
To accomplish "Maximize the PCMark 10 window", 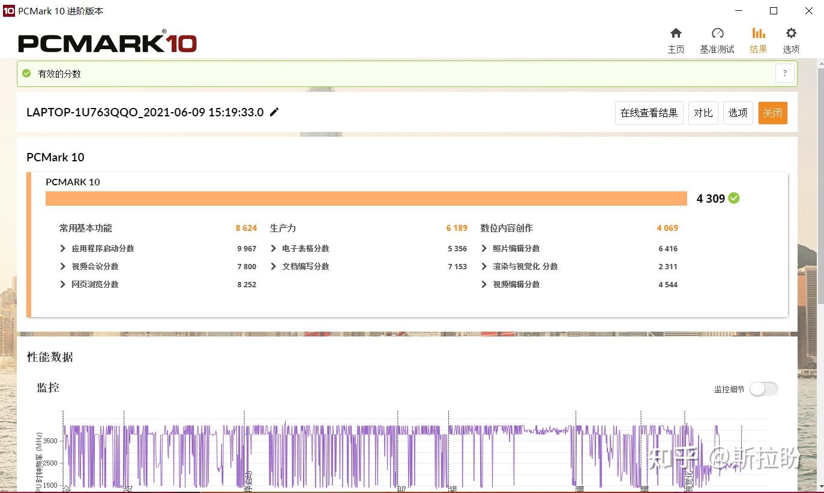I will pos(774,11).
